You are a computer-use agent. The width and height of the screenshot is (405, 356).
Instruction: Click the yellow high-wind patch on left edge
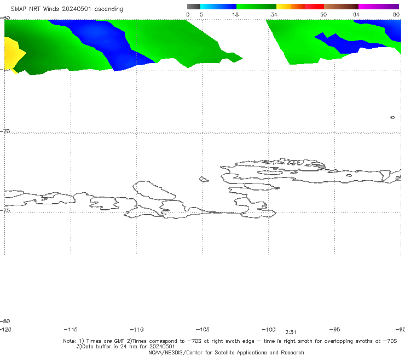click(13, 54)
